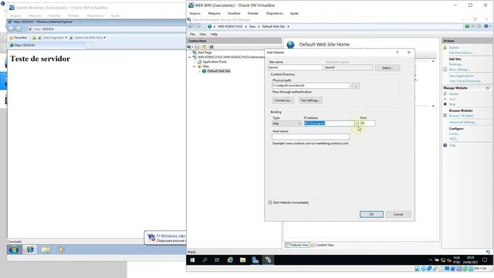Toggle Start Website immediately checkbox

point(270,202)
